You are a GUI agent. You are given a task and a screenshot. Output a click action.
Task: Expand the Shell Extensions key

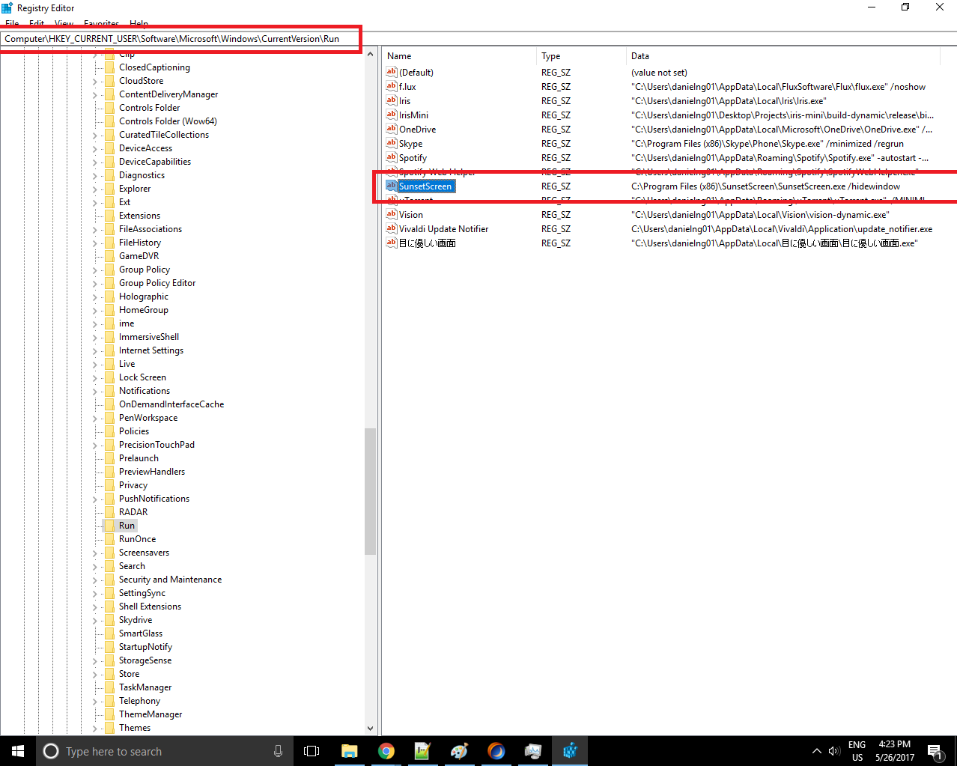pyautogui.click(x=95, y=607)
